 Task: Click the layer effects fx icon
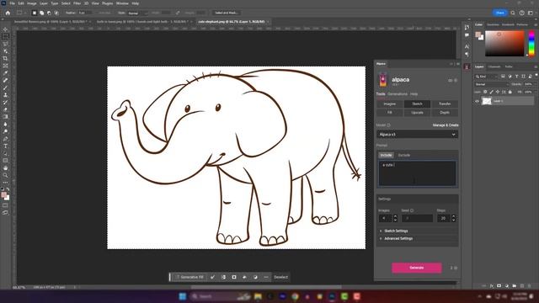(x=492, y=286)
